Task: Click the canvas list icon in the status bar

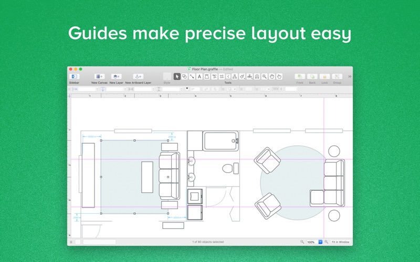Action: coord(71,242)
